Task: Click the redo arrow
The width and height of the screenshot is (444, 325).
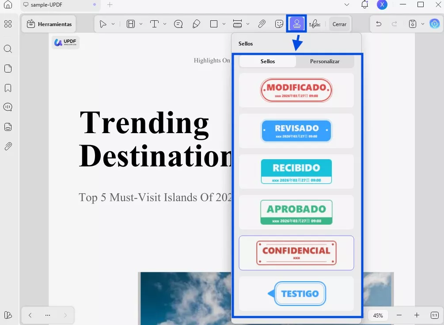Action: [x=394, y=24]
